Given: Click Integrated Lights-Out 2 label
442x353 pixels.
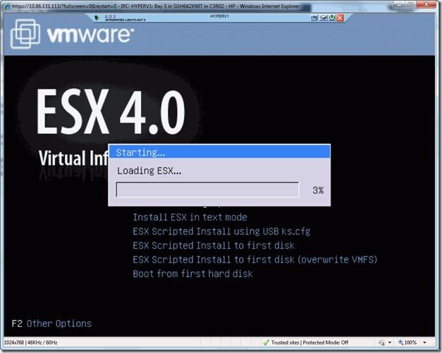Looking at the screenshot, I should point(125,18).
